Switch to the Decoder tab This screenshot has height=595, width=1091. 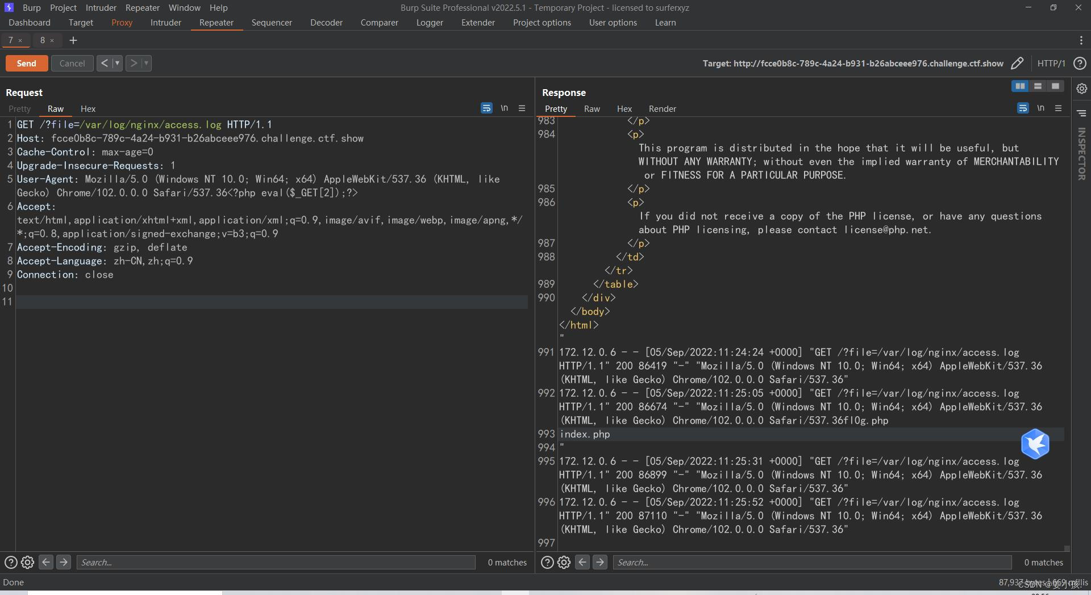(326, 22)
